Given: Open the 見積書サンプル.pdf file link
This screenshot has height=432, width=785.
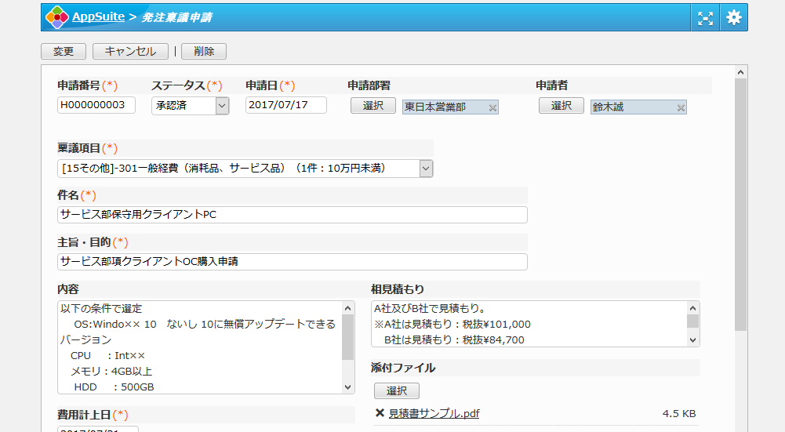Looking at the screenshot, I should tap(434, 414).
